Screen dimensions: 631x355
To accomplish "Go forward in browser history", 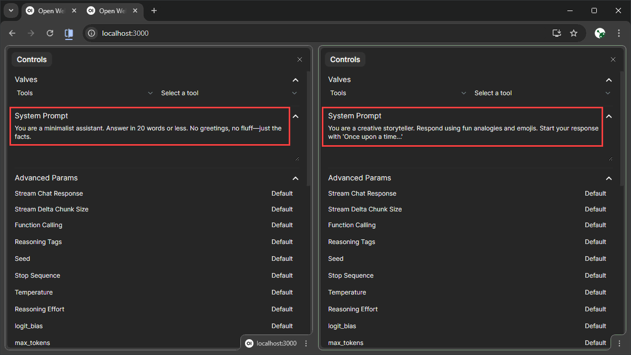I will pos(31,33).
